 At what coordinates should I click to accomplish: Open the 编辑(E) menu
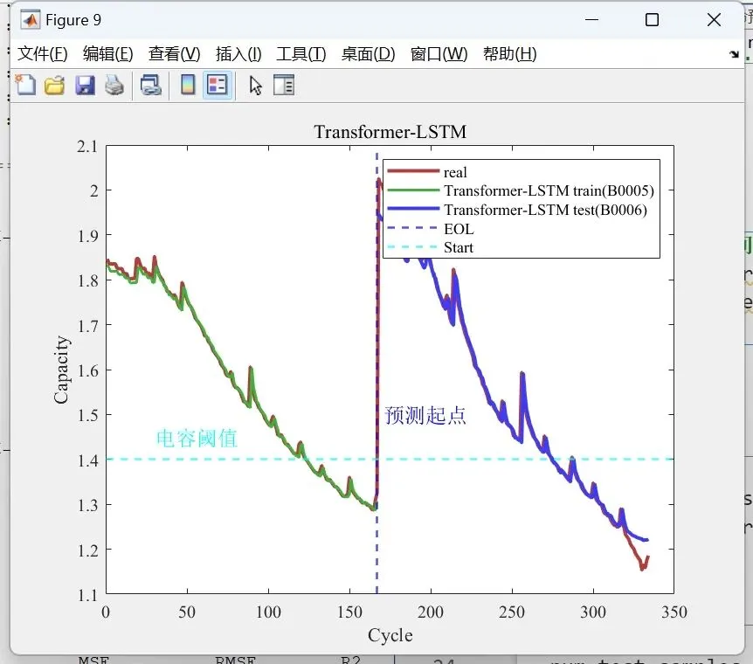pos(107,54)
